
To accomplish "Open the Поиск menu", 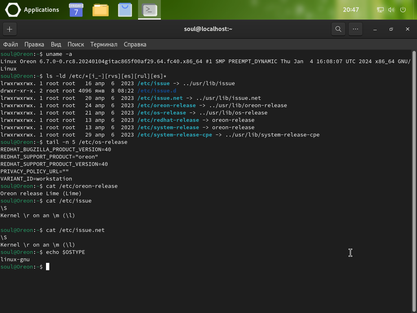I will (x=76, y=44).
